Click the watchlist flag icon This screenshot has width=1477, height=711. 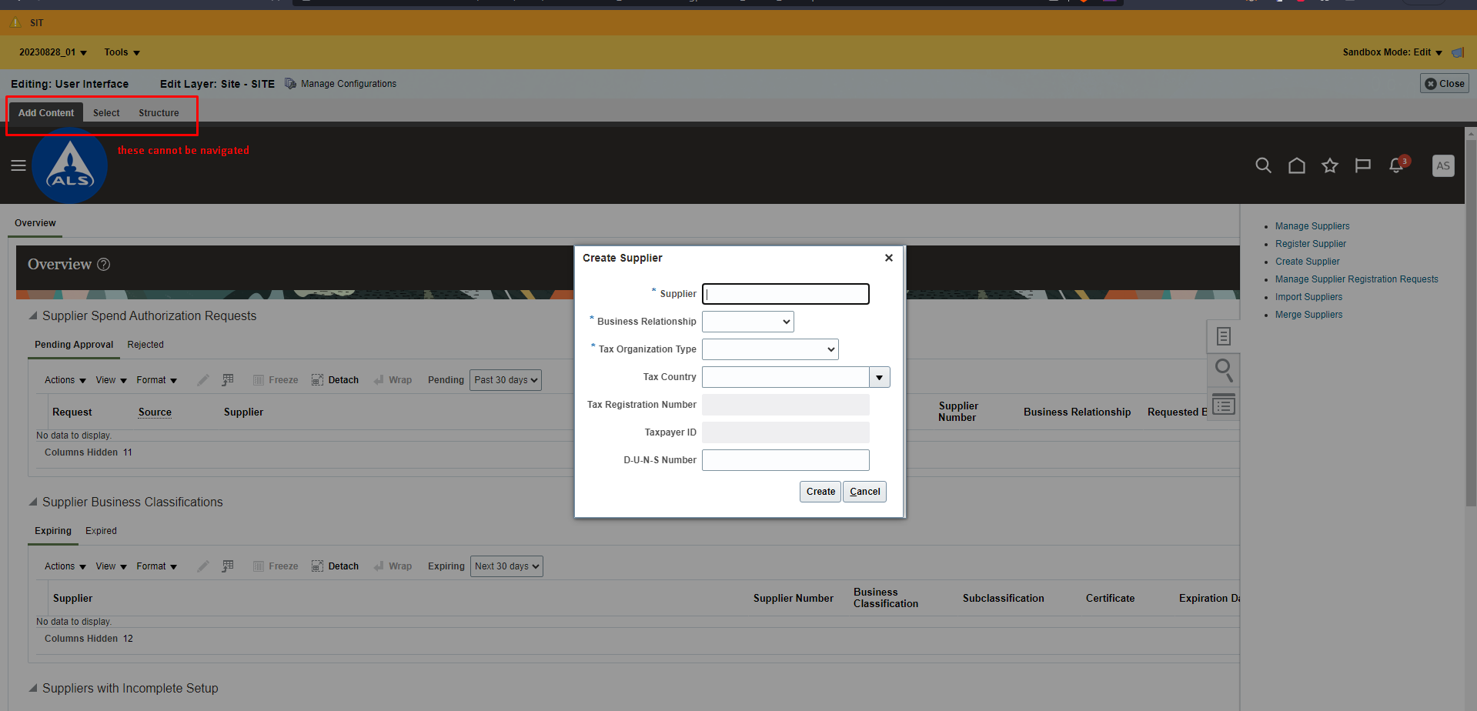[x=1363, y=165]
